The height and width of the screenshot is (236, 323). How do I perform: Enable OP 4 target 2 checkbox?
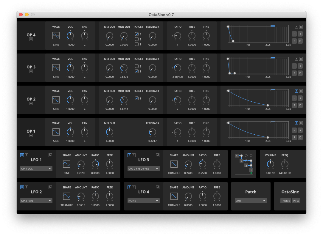click(x=136, y=39)
